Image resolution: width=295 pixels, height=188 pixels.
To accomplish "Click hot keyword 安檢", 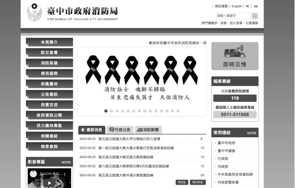I will 223,23.
